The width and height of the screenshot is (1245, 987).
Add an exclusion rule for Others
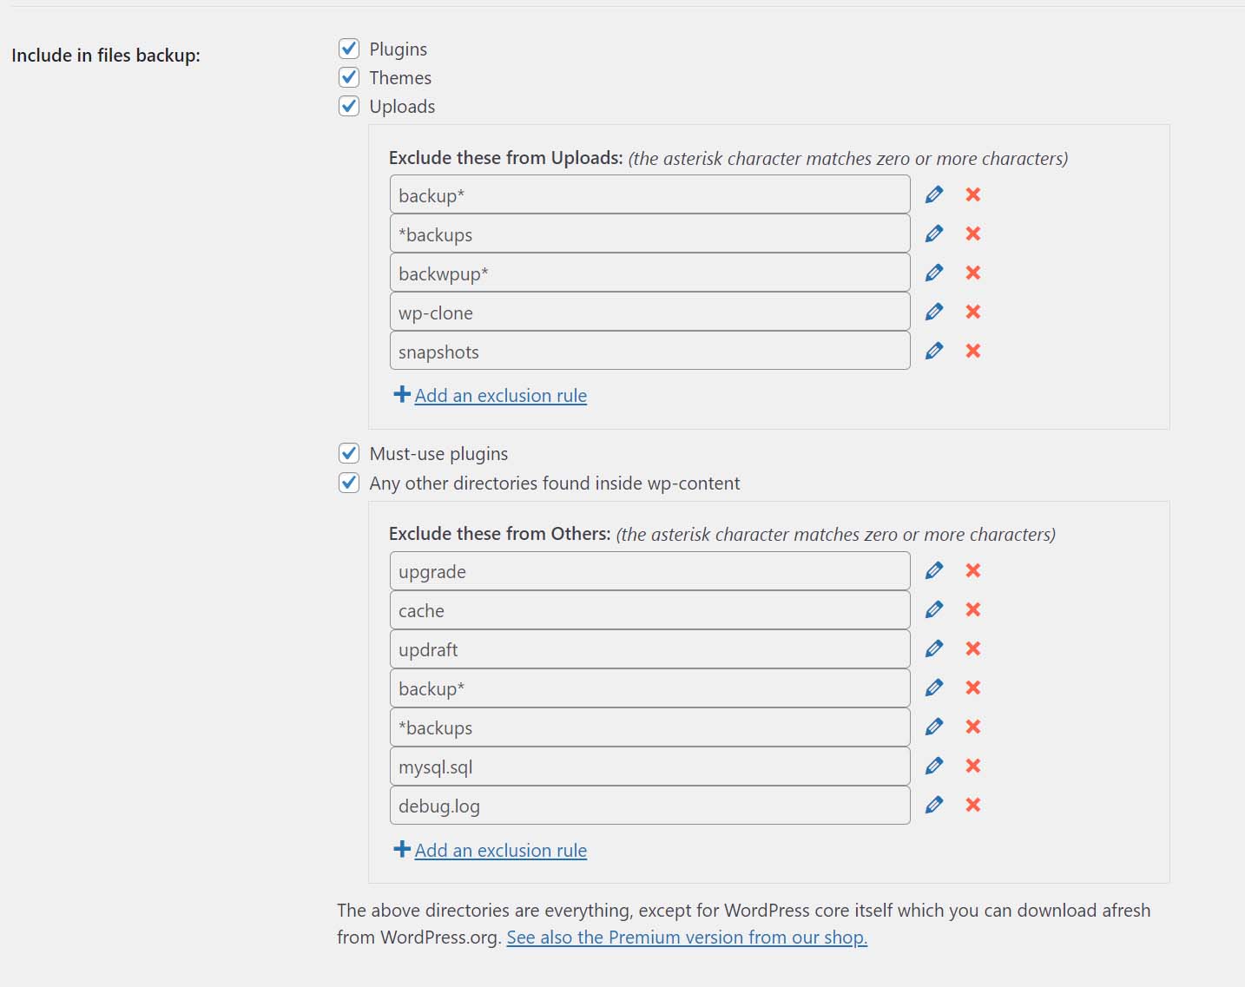(501, 850)
